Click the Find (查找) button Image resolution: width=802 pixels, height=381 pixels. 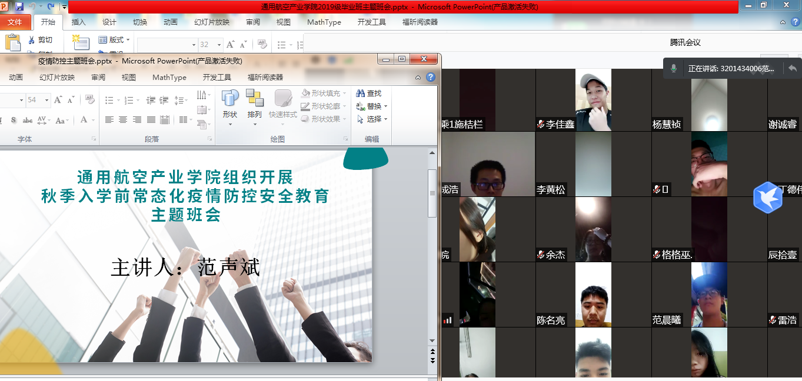pos(369,93)
